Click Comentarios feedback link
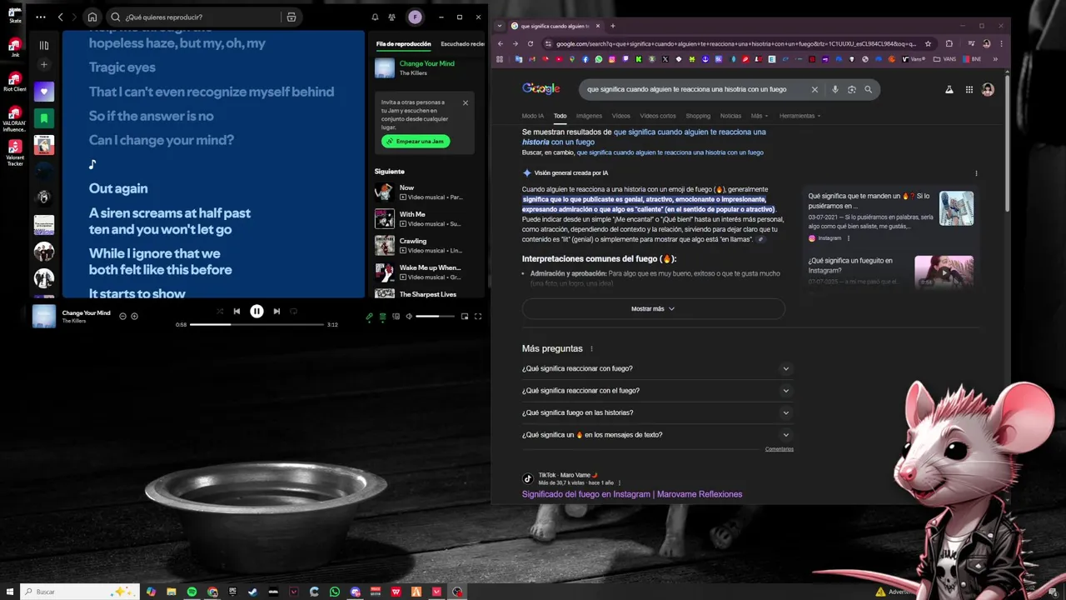Screen dimensions: 1066x600 [x=780, y=449]
